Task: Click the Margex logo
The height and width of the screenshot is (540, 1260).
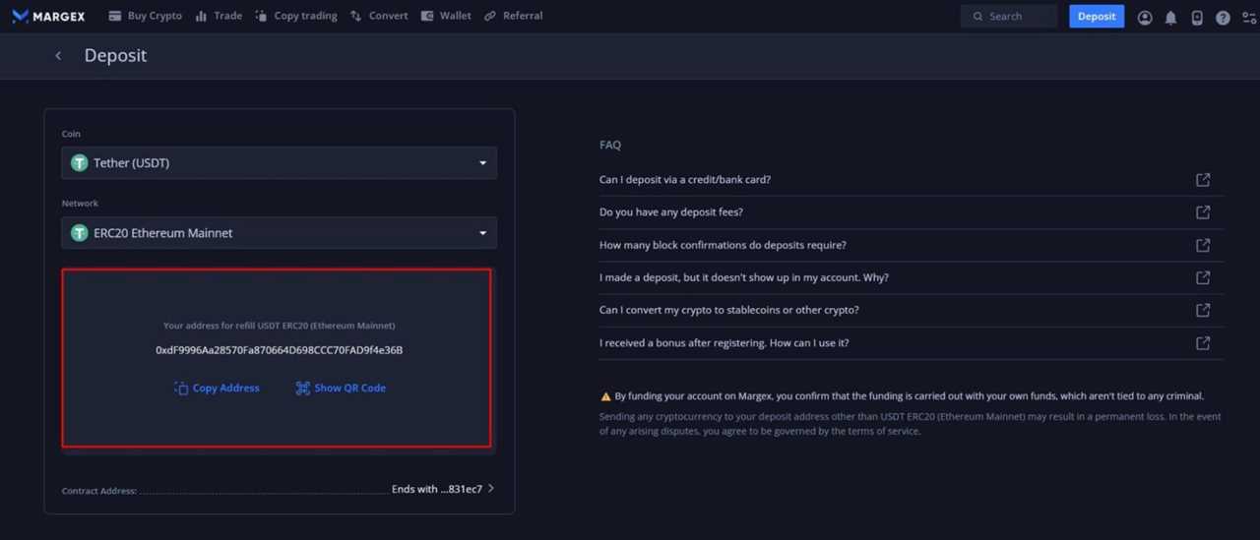Action: [x=48, y=16]
